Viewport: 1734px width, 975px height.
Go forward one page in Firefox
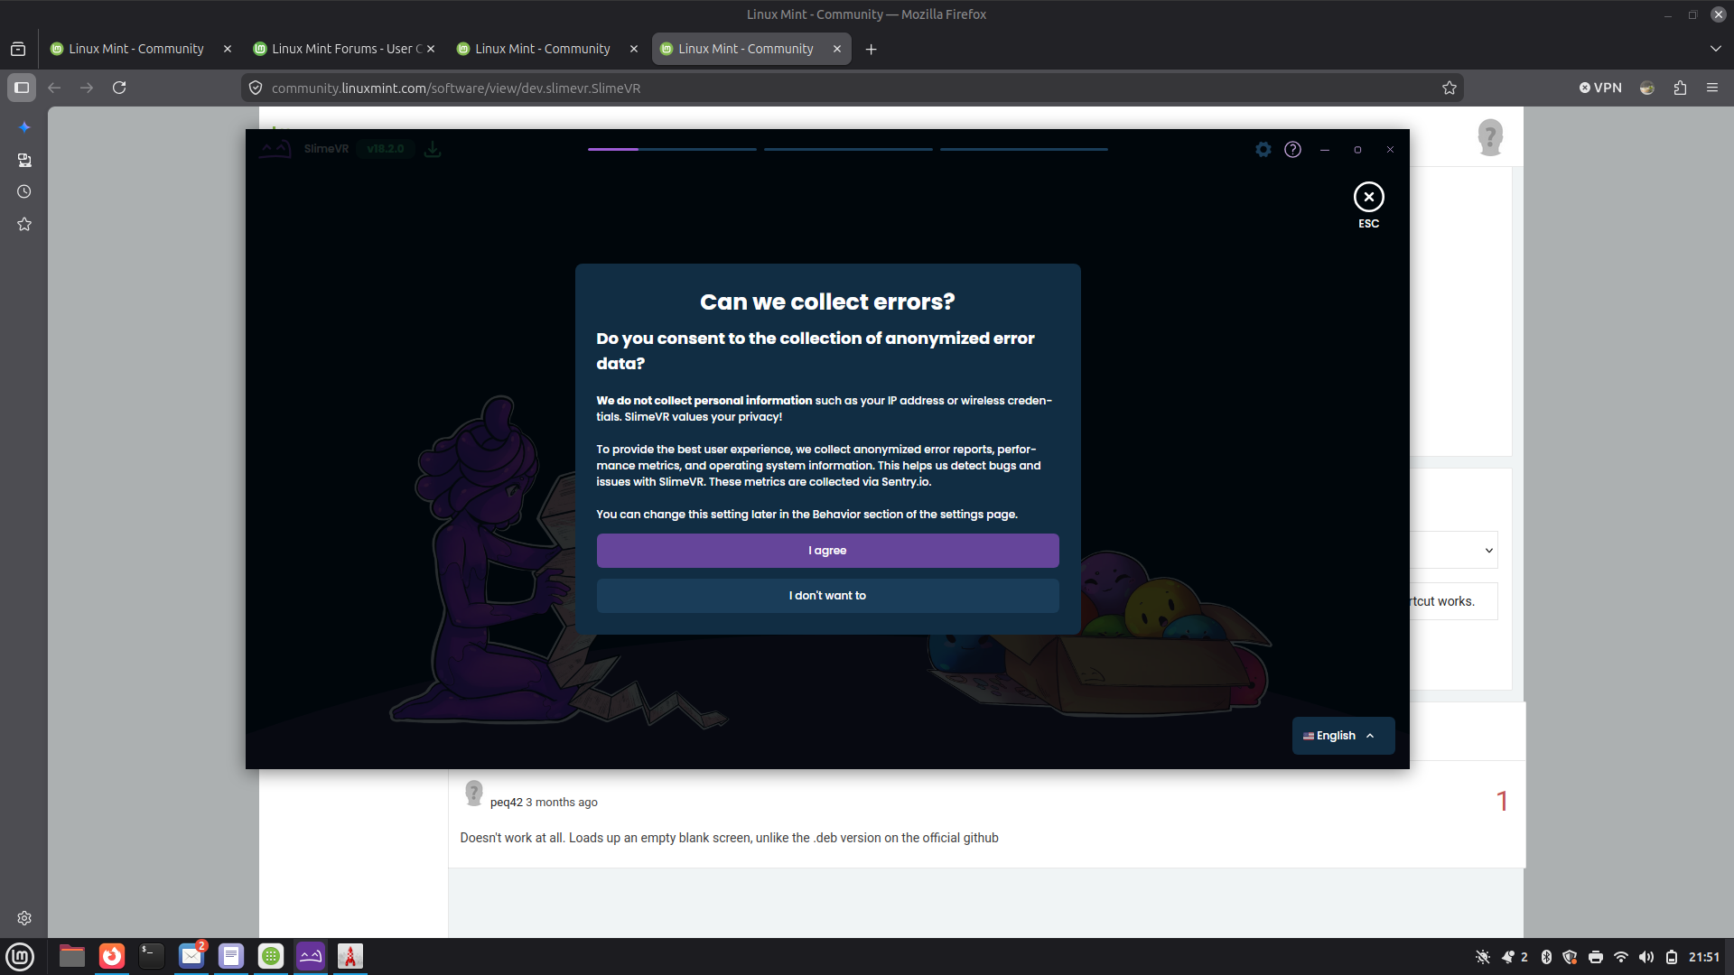tap(87, 88)
